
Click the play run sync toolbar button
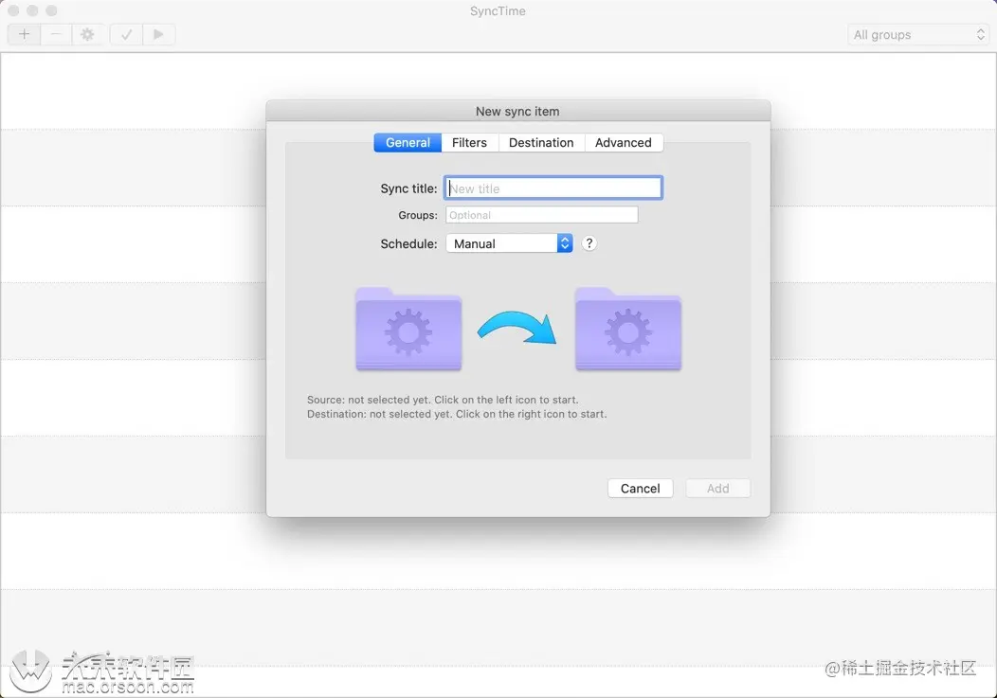(158, 34)
